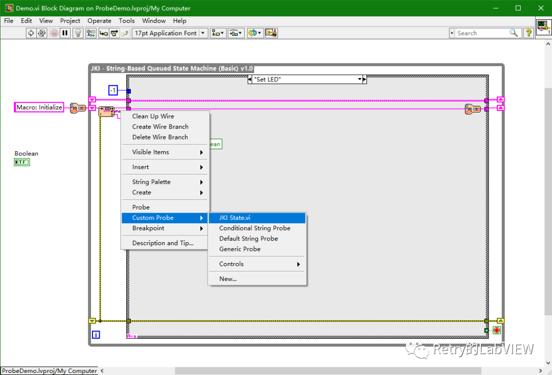
Task: Select New... custom probe
Action: tap(257, 279)
